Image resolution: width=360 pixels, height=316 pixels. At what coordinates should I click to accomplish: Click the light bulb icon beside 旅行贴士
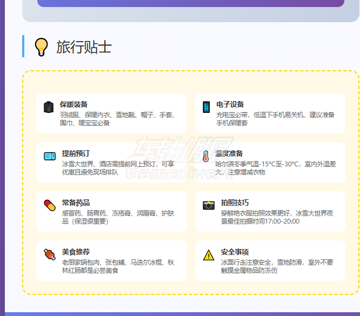pos(42,47)
